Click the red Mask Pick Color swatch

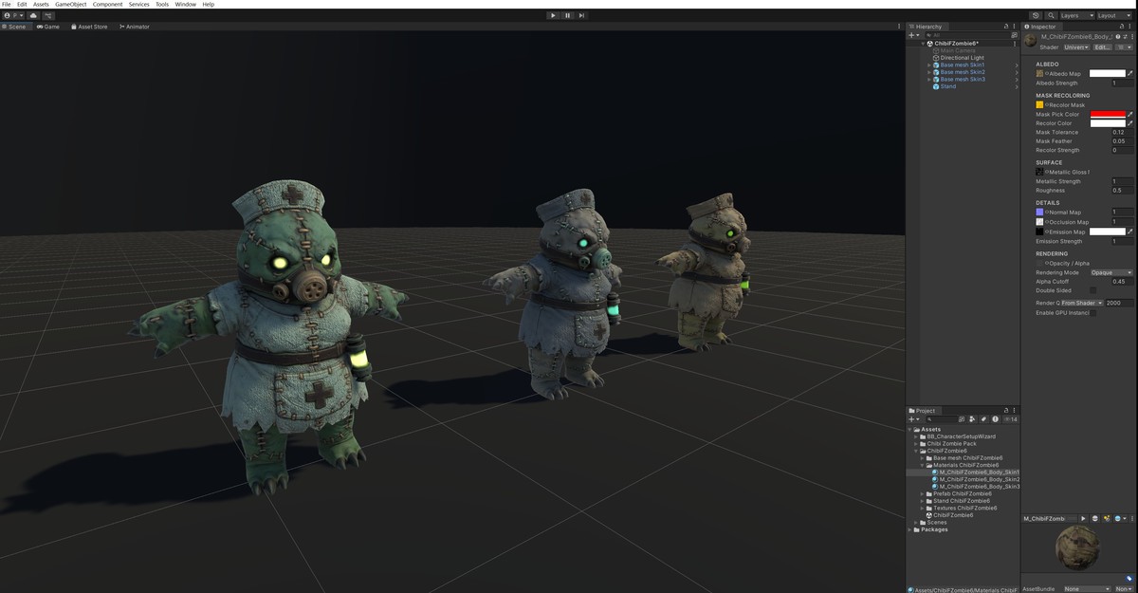1108,114
